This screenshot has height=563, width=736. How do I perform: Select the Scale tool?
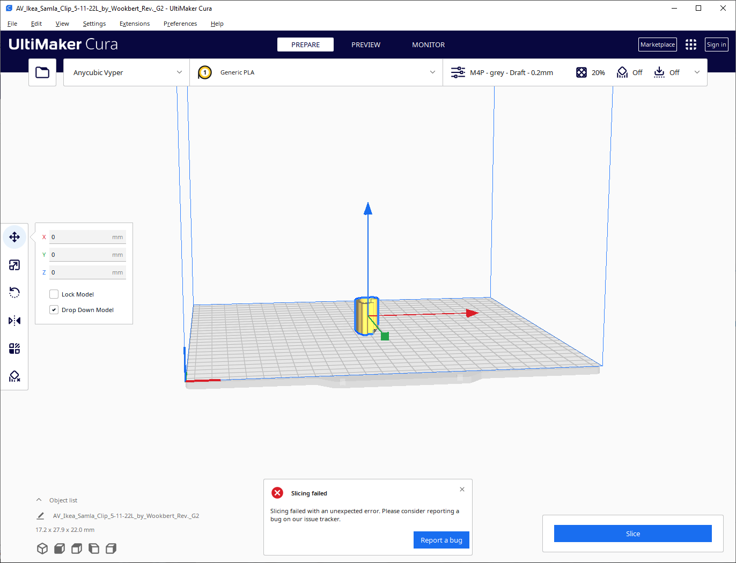tap(14, 264)
